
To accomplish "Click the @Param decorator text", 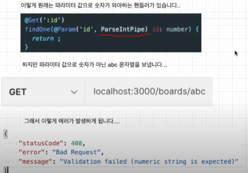I will (65, 30).
